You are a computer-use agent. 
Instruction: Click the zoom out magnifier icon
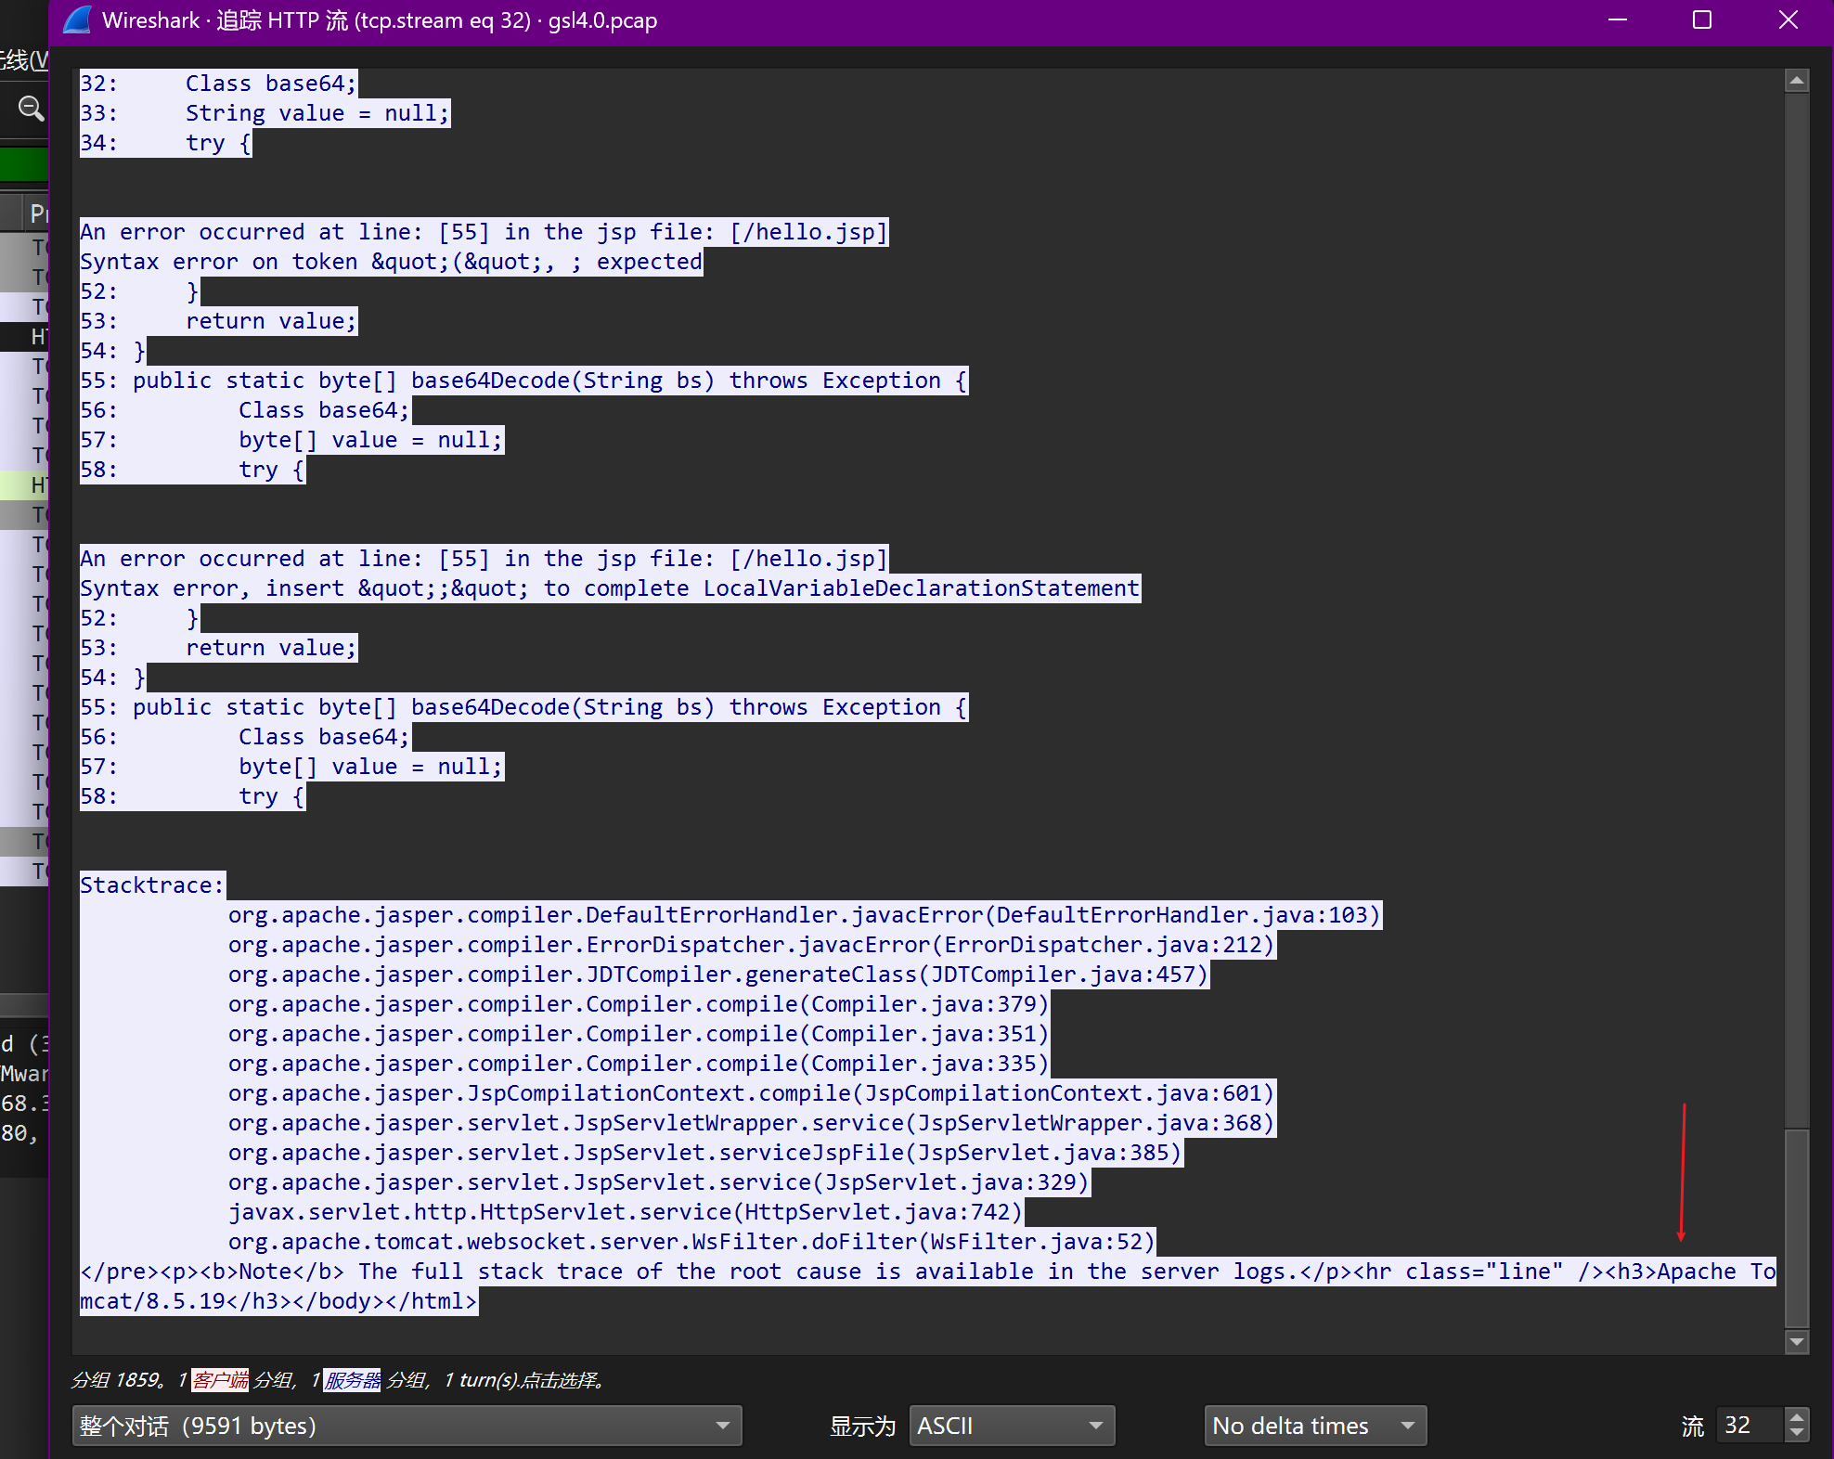click(x=31, y=109)
